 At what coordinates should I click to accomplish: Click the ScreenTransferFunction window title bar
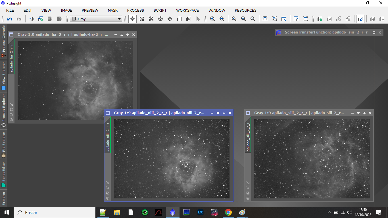pyautogui.click(x=326, y=32)
